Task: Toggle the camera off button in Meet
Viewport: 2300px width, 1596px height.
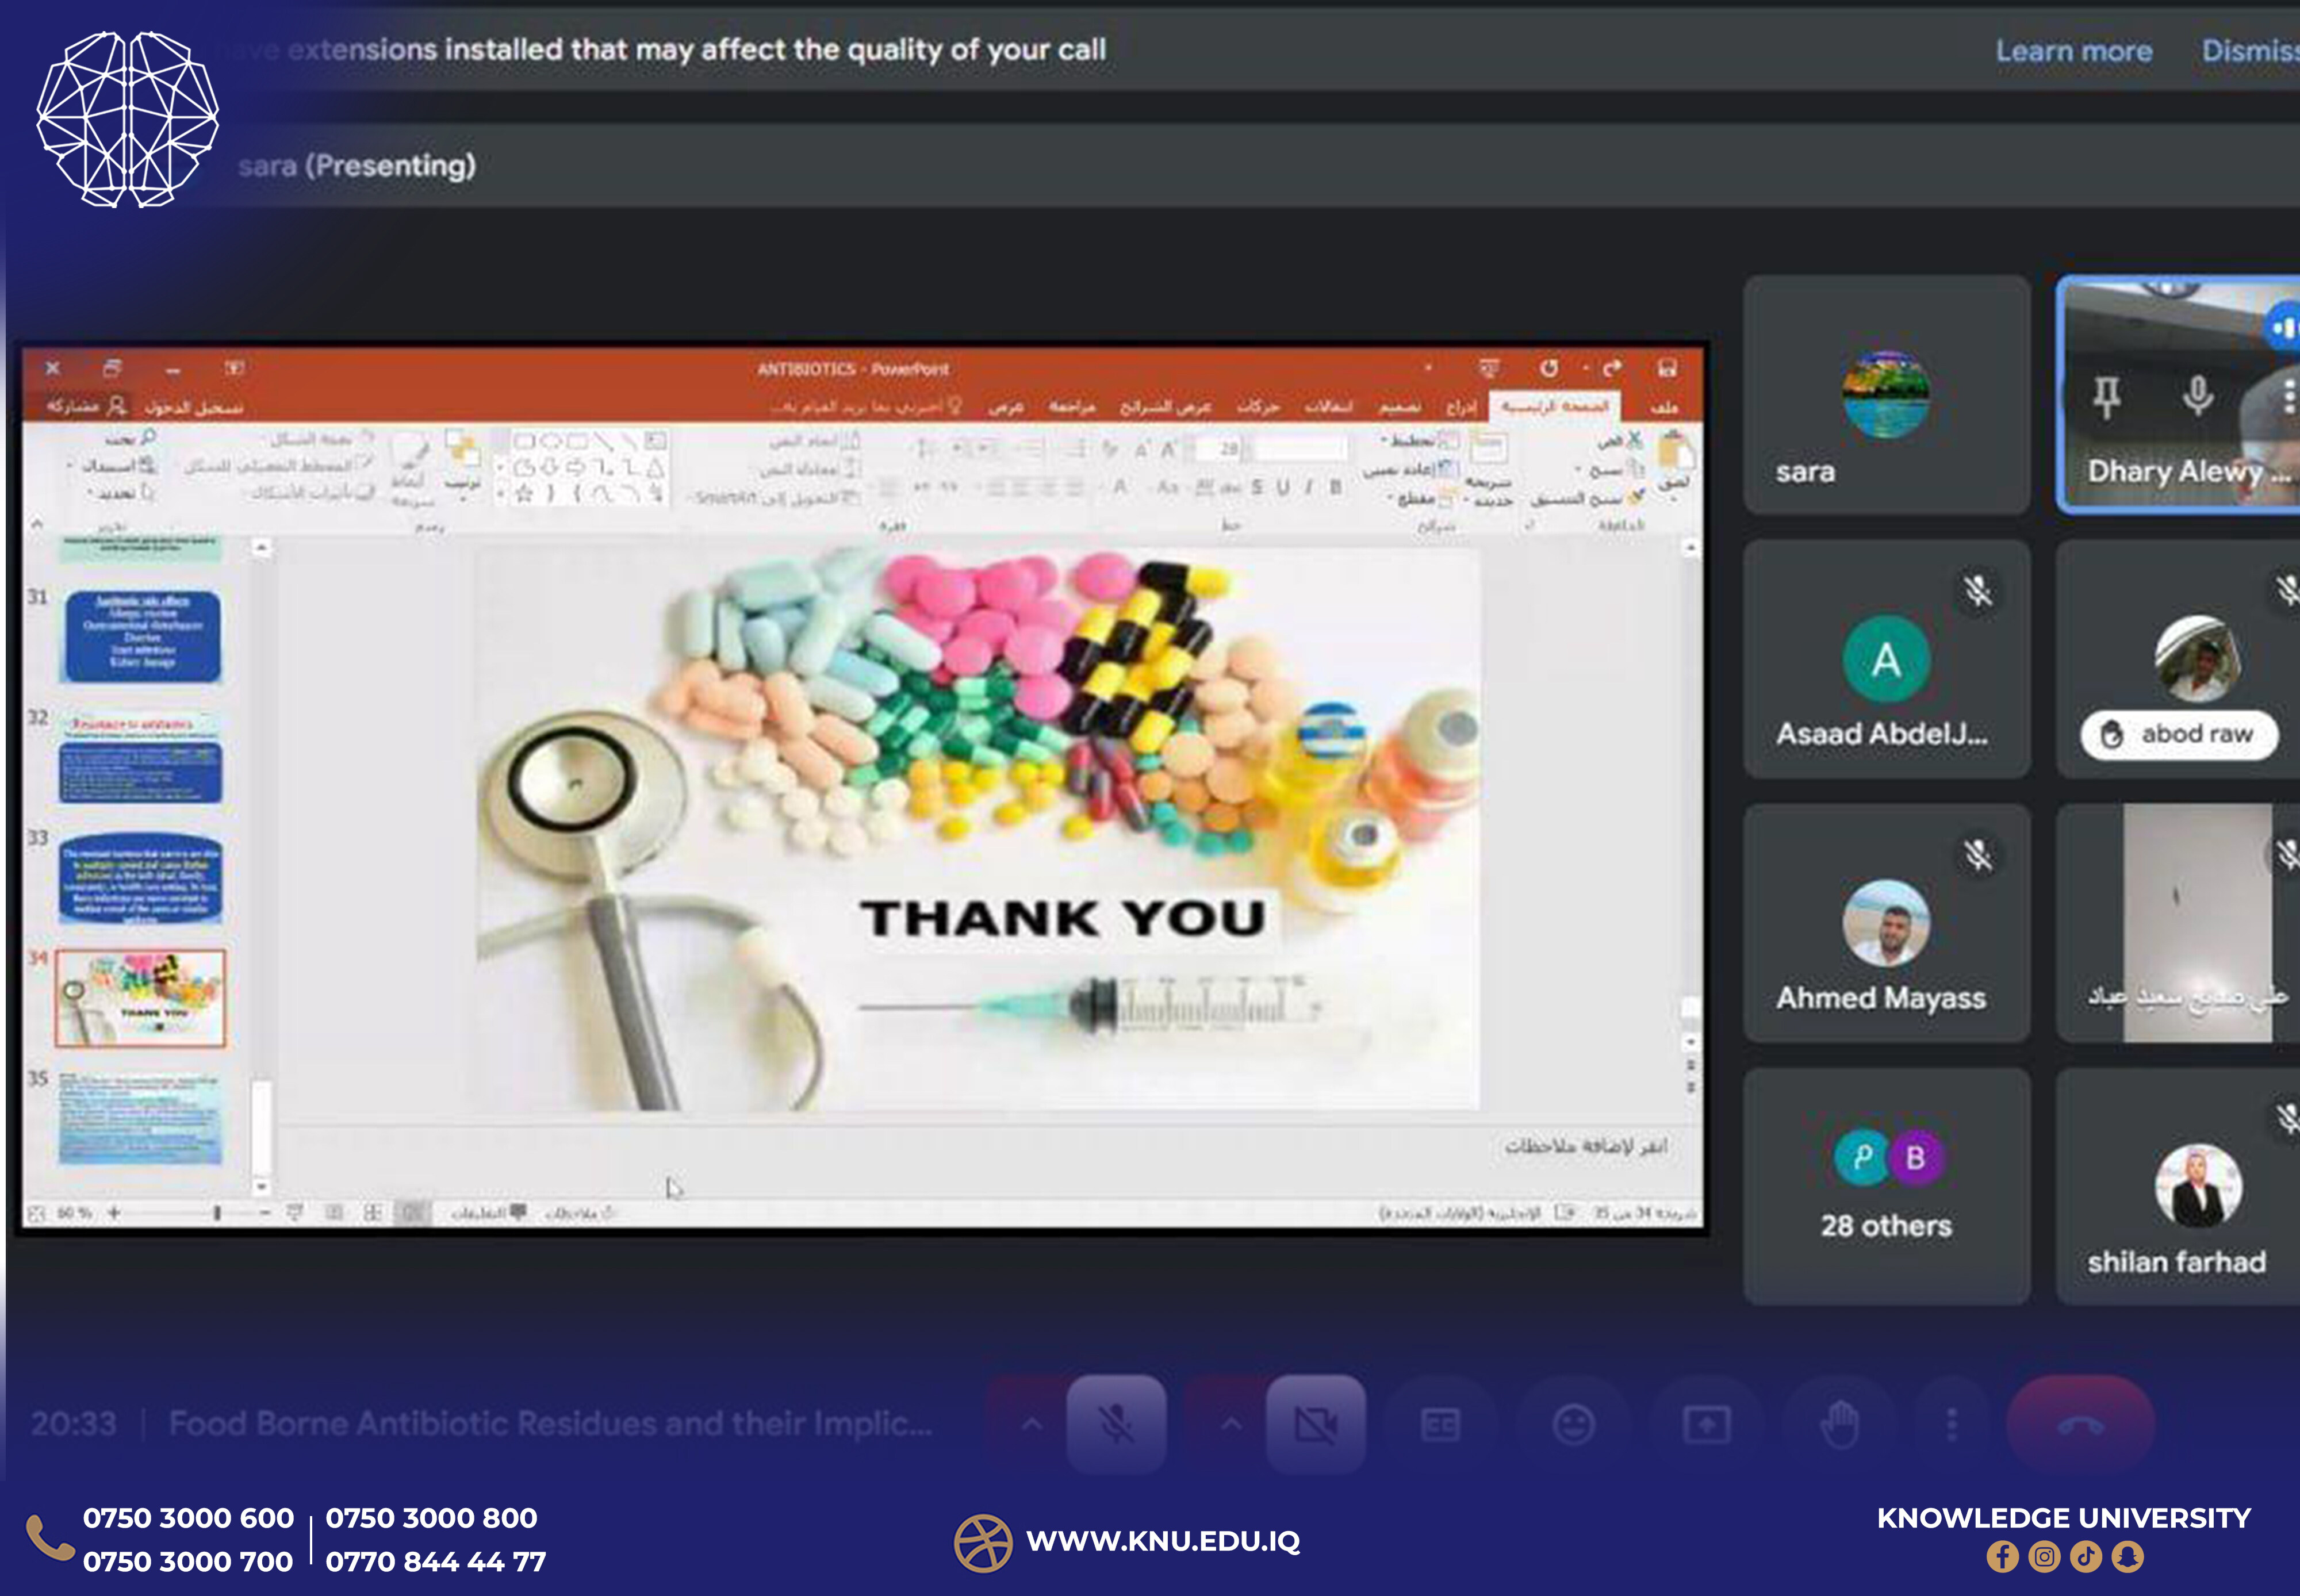Action: point(1316,1424)
